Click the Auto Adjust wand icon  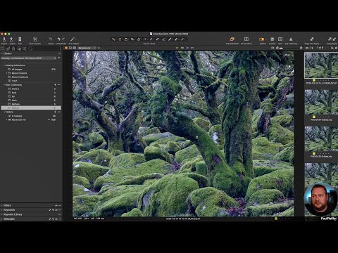[x=73, y=39]
